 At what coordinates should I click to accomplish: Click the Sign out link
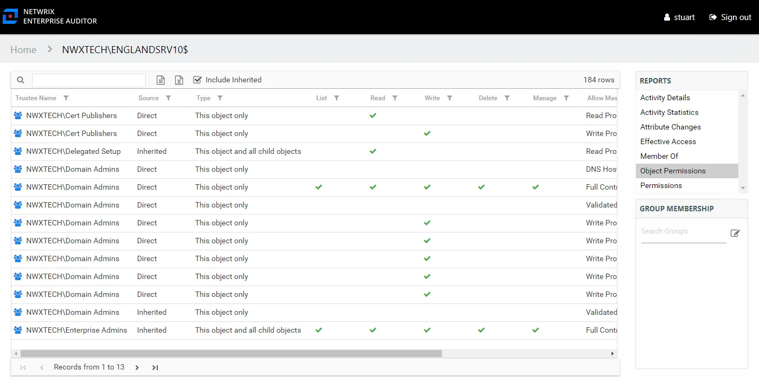coord(736,17)
